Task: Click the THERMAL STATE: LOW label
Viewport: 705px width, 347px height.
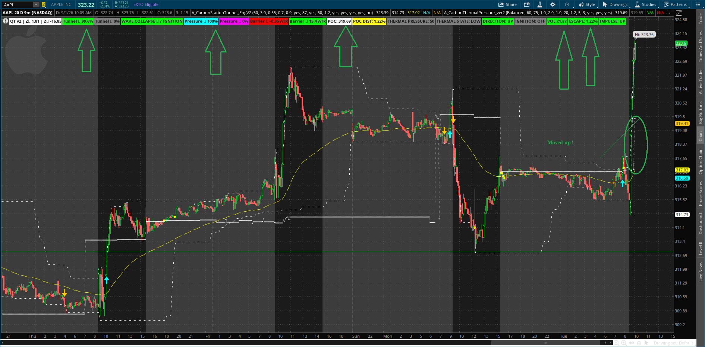Action: [x=459, y=21]
